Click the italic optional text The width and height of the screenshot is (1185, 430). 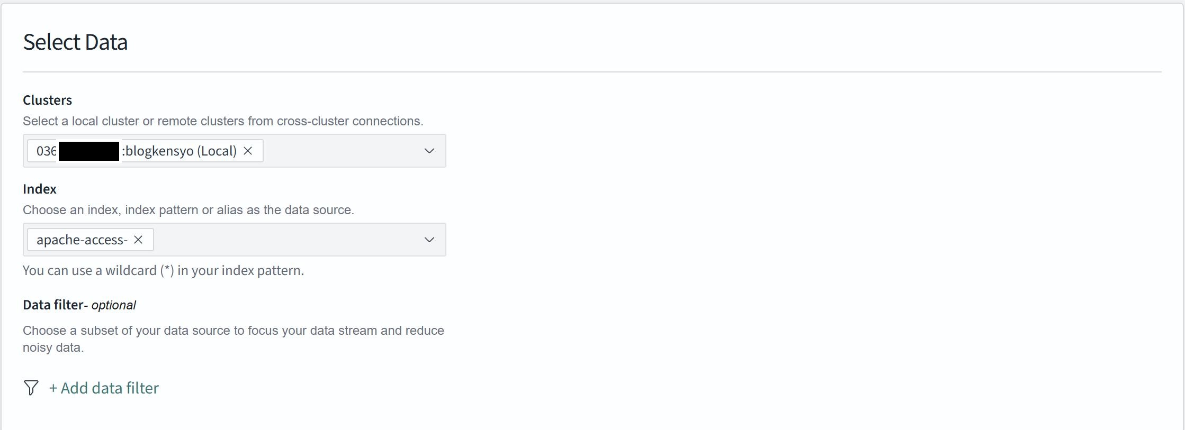[x=114, y=305]
